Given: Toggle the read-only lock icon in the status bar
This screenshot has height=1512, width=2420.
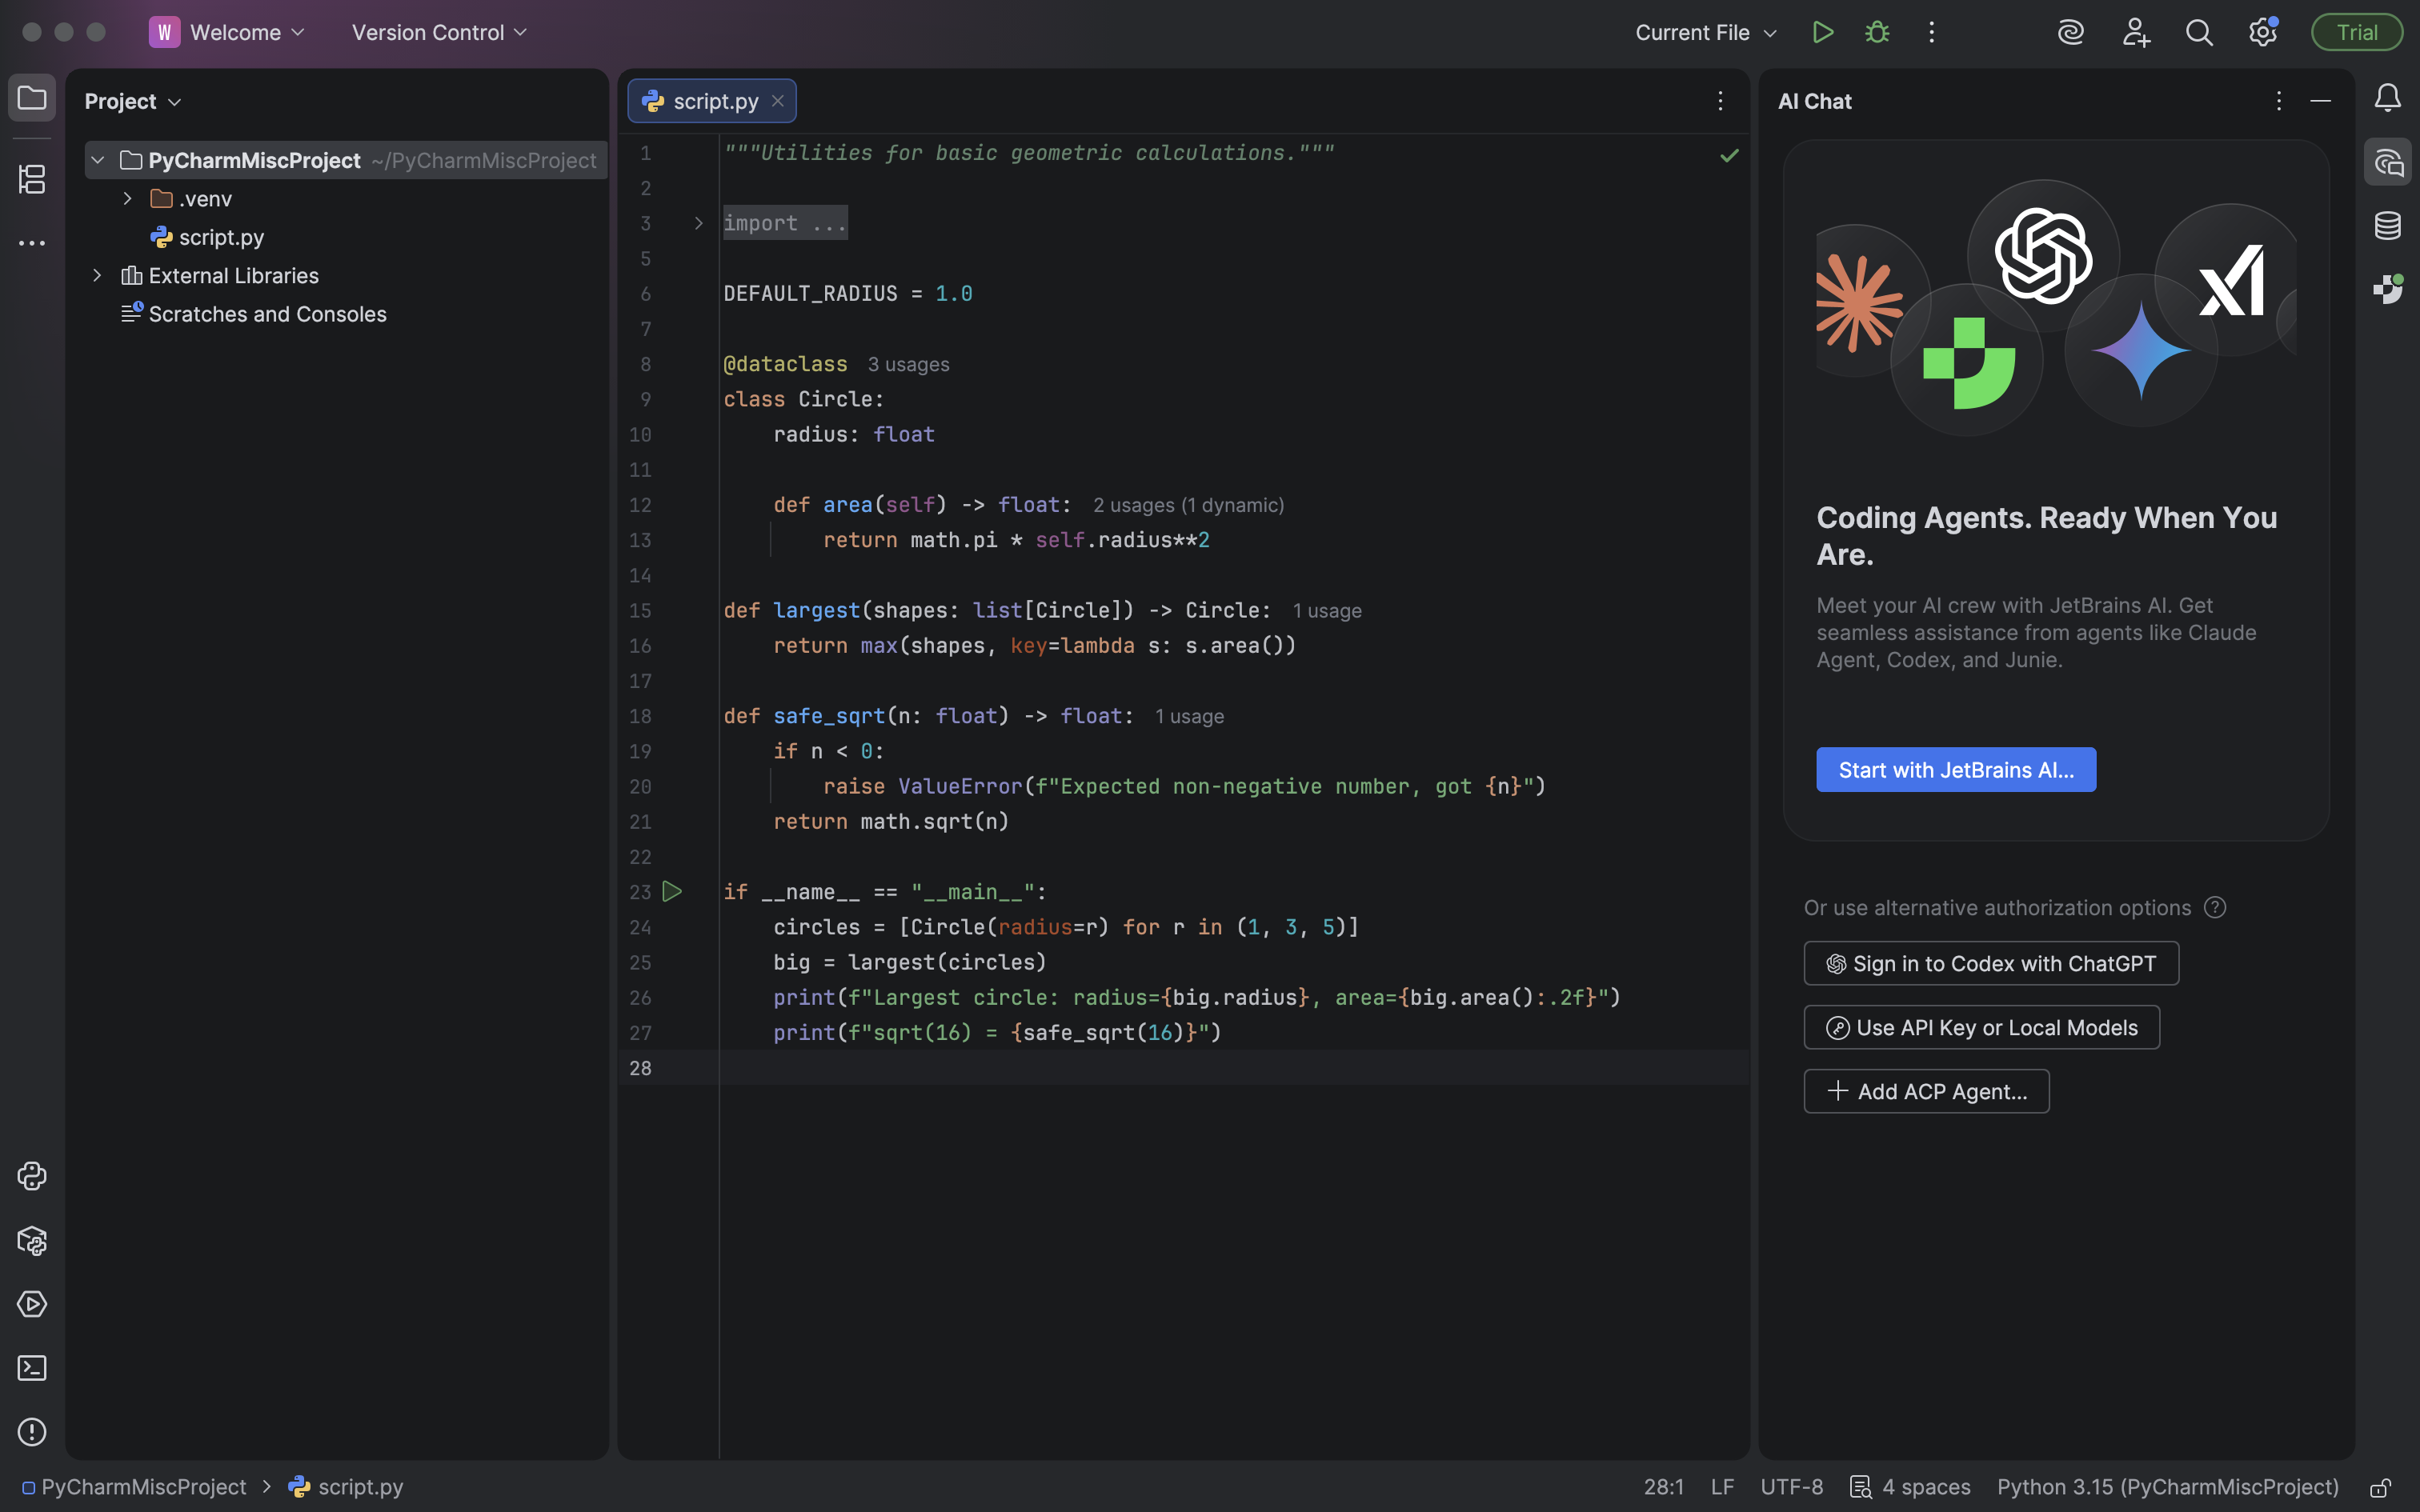Looking at the screenshot, I should coord(2380,1487).
